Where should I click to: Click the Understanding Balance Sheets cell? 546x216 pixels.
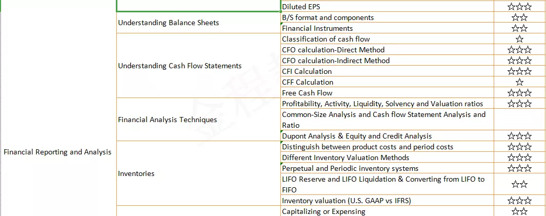198,23
